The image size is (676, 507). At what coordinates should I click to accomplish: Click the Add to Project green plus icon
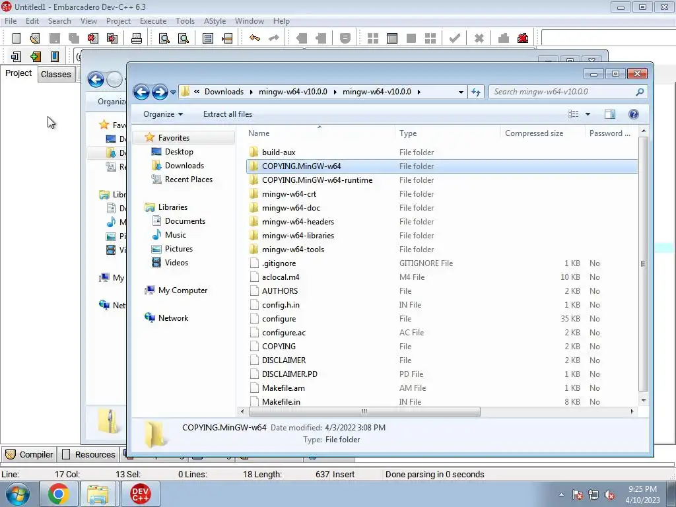pos(36,57)
